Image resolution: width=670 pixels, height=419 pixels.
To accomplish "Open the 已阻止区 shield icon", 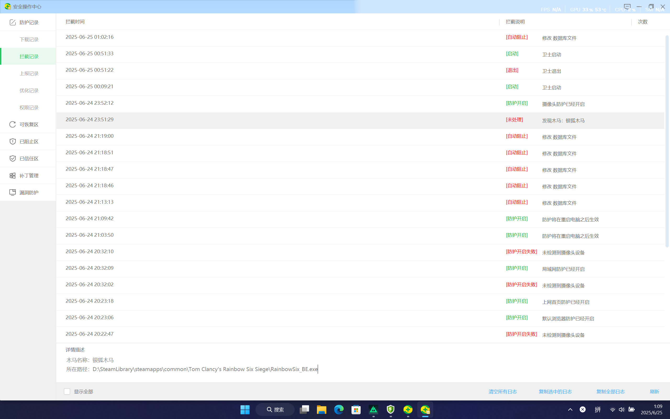I will click(13, 141).
